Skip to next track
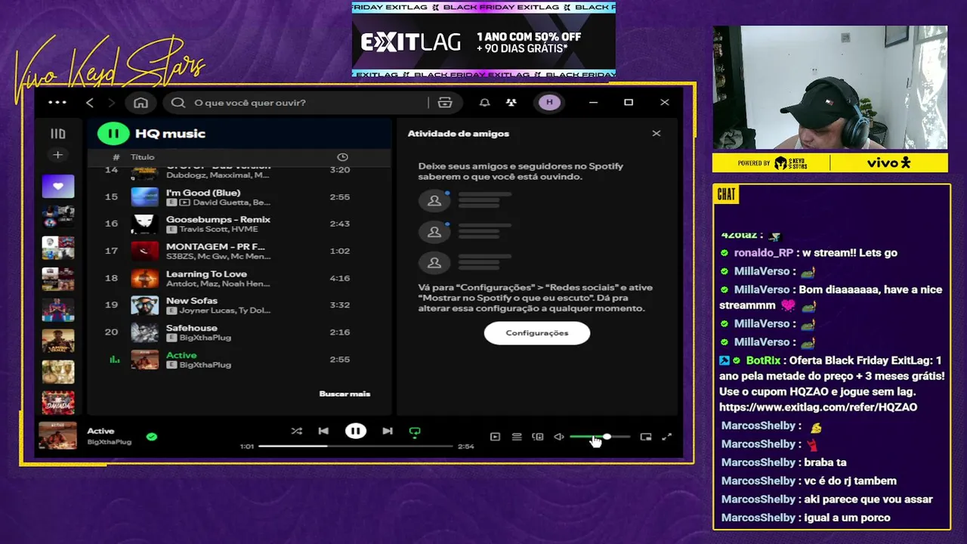Image resolution: width=967 pixels, height=544 pixels. click(388, 431)
